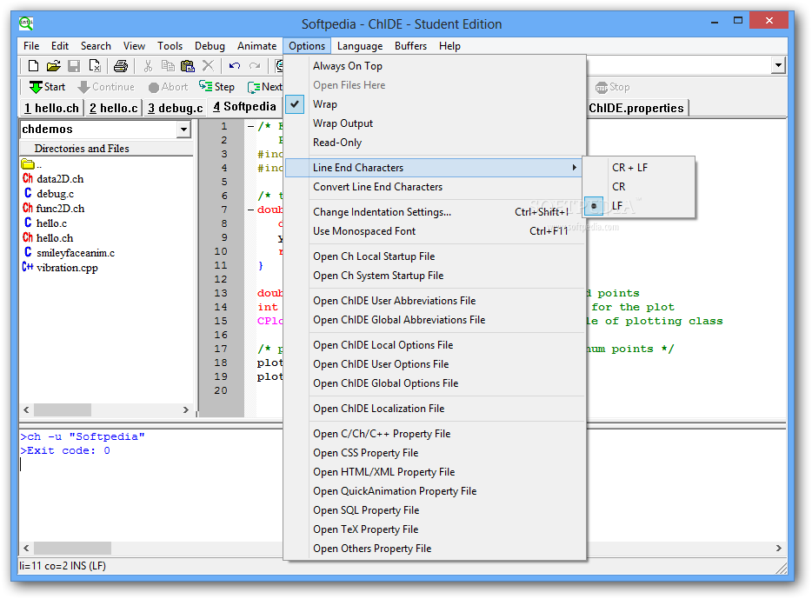Click the Redo arrow icon
Viewport: 812px width, 599px height.
pyautogui.click(x=255, y=66)
